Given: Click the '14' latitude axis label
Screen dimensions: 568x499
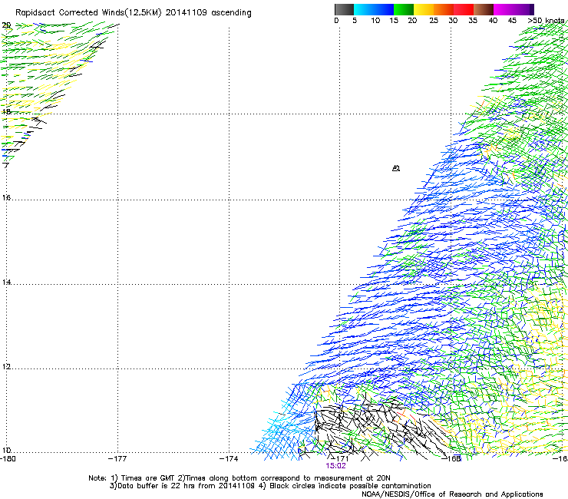Looking at the screenshot, I should point(6,282).
